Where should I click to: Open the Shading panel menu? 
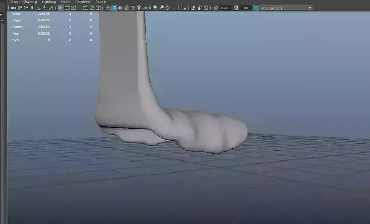coord(30,2)
